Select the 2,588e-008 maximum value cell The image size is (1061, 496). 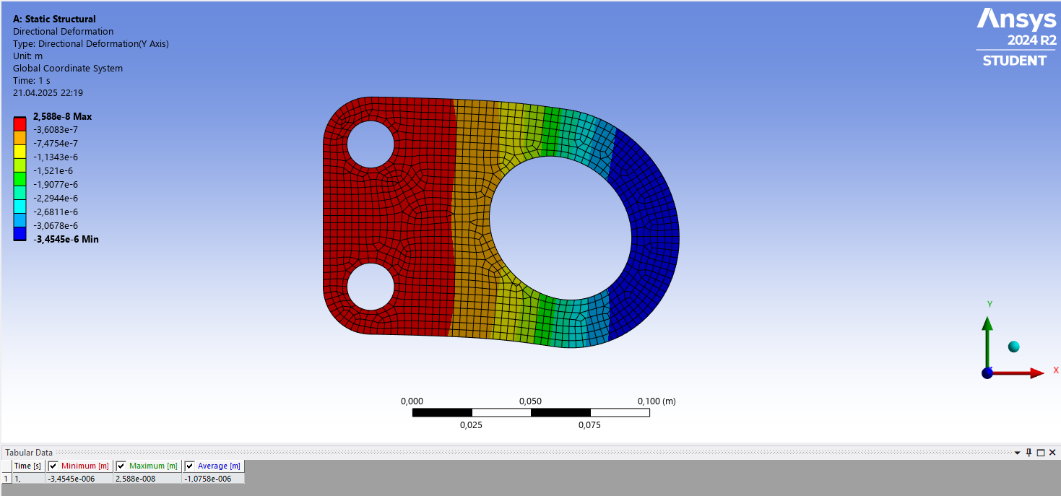147,478
